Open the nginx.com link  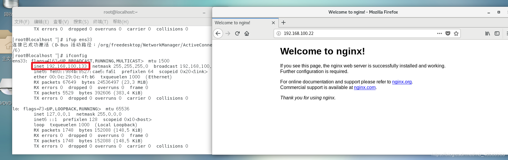(365, 88)
